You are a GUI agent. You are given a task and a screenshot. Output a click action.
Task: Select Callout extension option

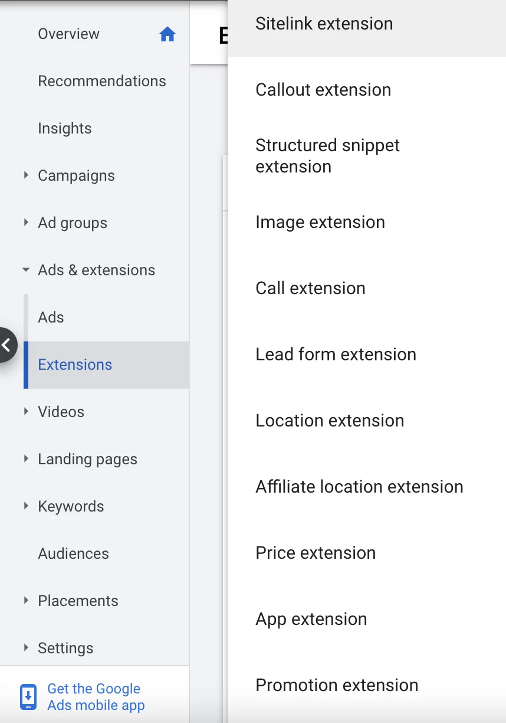pyautogui.click(x=323, y=90)
